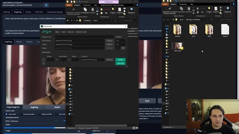Click the back arrow in async Explorer window

pos(68,20)
